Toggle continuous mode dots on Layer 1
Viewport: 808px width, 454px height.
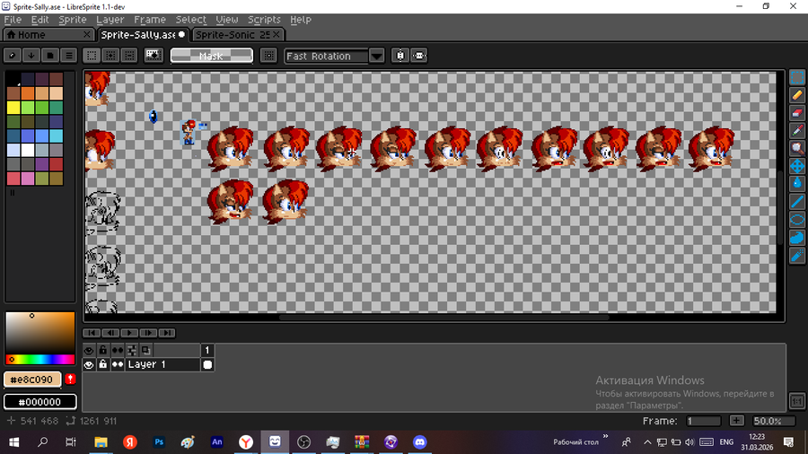point(118,365)
